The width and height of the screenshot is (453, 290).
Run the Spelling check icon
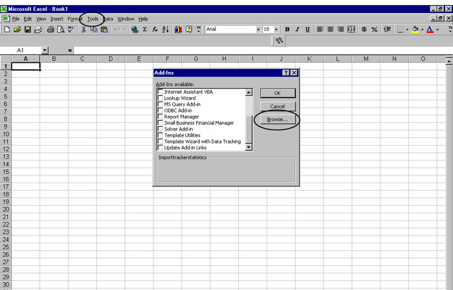(71, 29)
